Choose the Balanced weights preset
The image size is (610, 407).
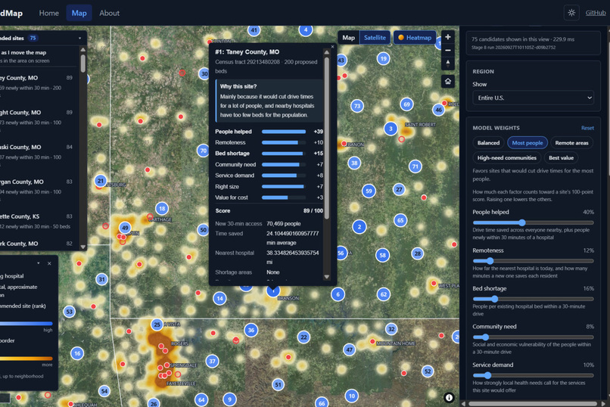tap(488, 143)
